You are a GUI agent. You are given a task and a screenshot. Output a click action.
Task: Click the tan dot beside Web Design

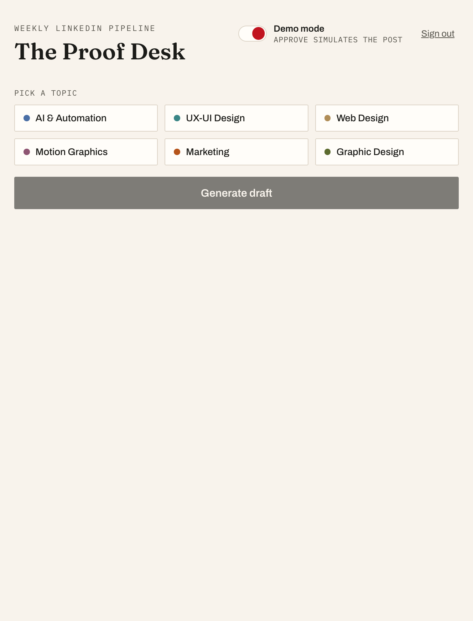click(328, 118)
